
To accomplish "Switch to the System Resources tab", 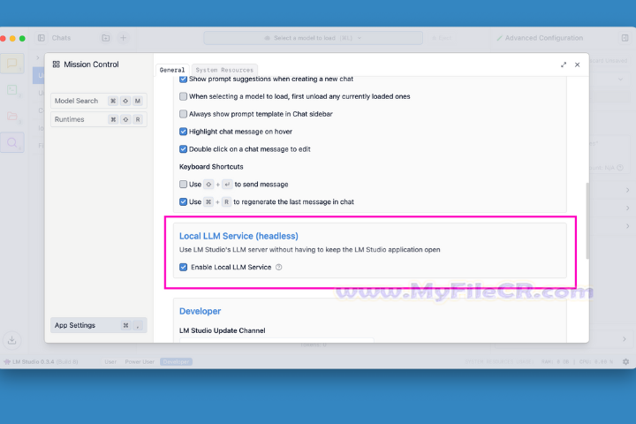I will (x=224, y=70).
